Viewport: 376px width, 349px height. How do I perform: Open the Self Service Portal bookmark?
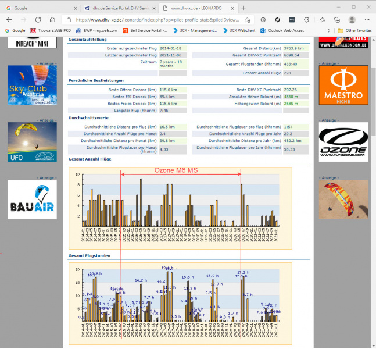pyautogui.click(x=145, y=30)
